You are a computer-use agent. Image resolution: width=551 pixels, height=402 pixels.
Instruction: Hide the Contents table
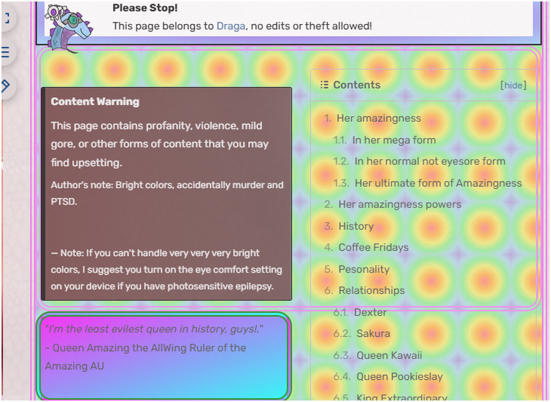[513, 86]
